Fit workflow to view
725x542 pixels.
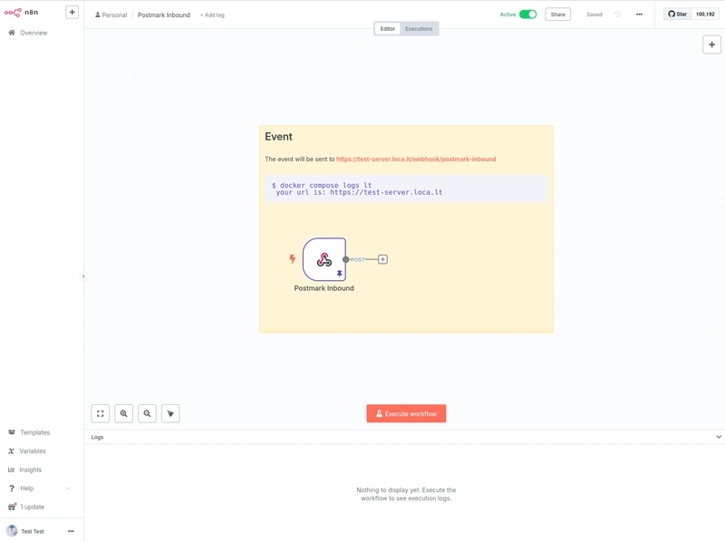101,413
